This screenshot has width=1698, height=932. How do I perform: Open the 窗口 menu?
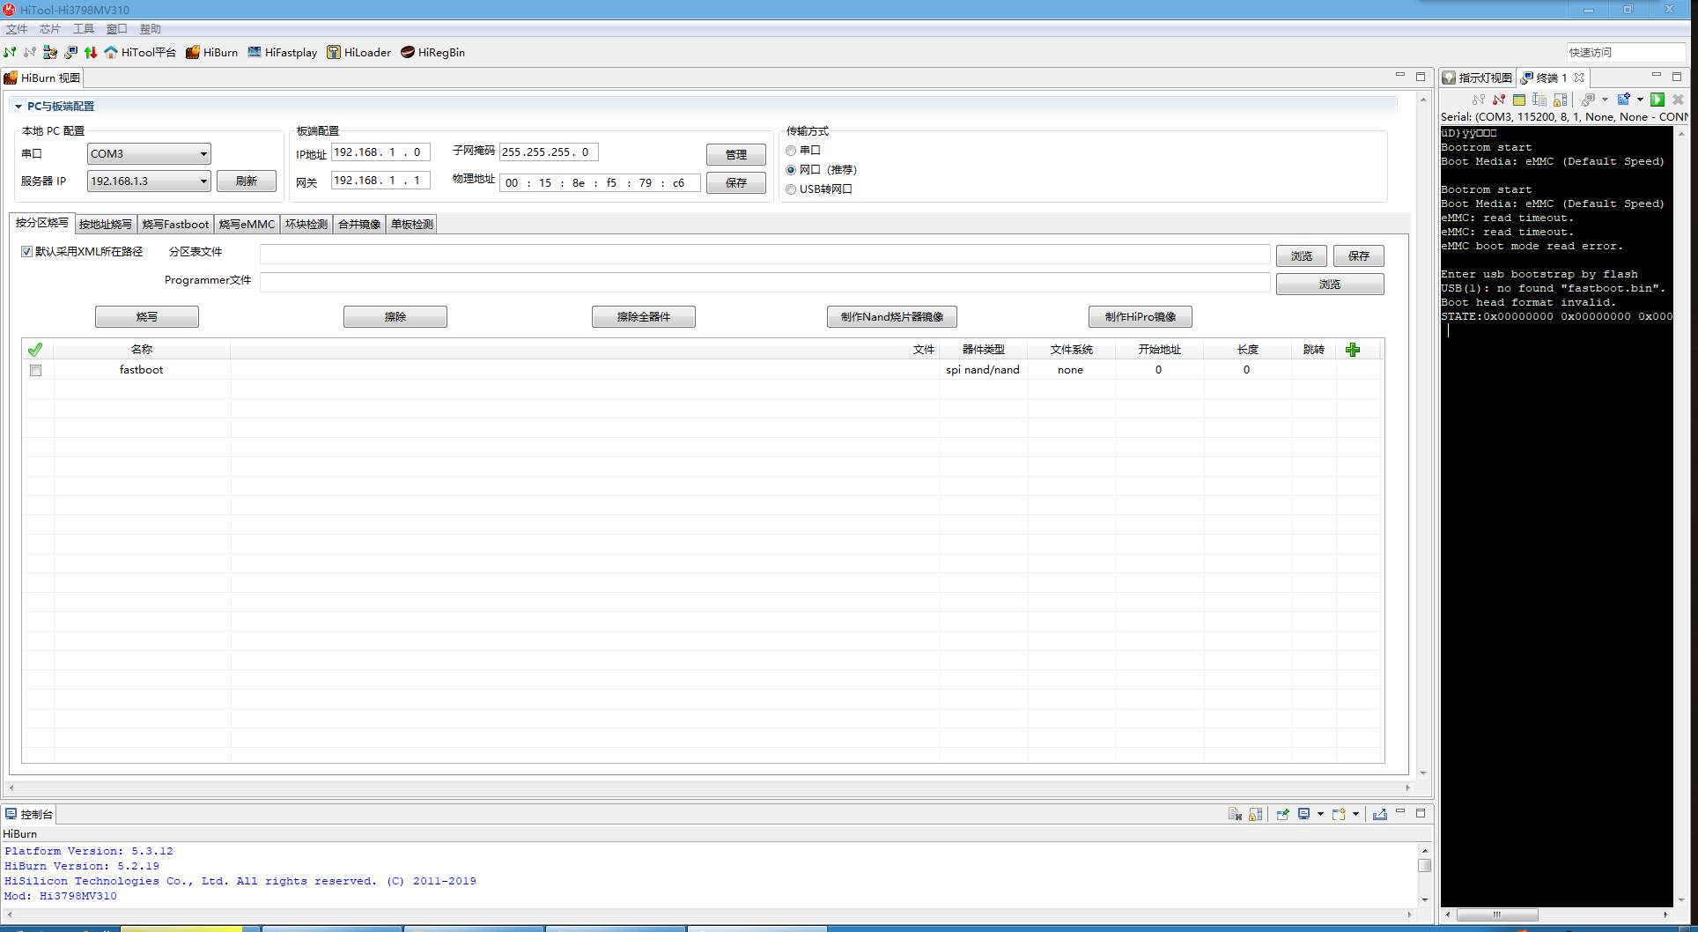(117, 29)
